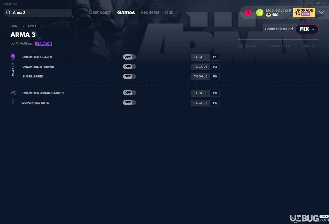Viewport: 329px width, 224px height.
Task: Select the UNLIMITED HEALTH label
Action: point(37,57)
